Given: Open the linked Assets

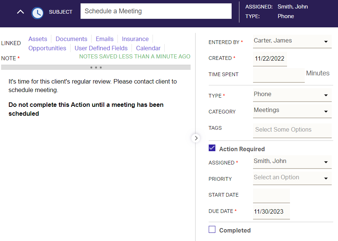Looking at the screenshot, I should (x=38, y=39).
